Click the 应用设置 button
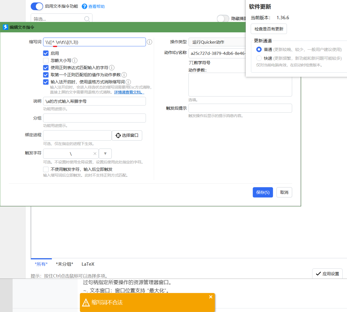 click(x=327, y=274)
